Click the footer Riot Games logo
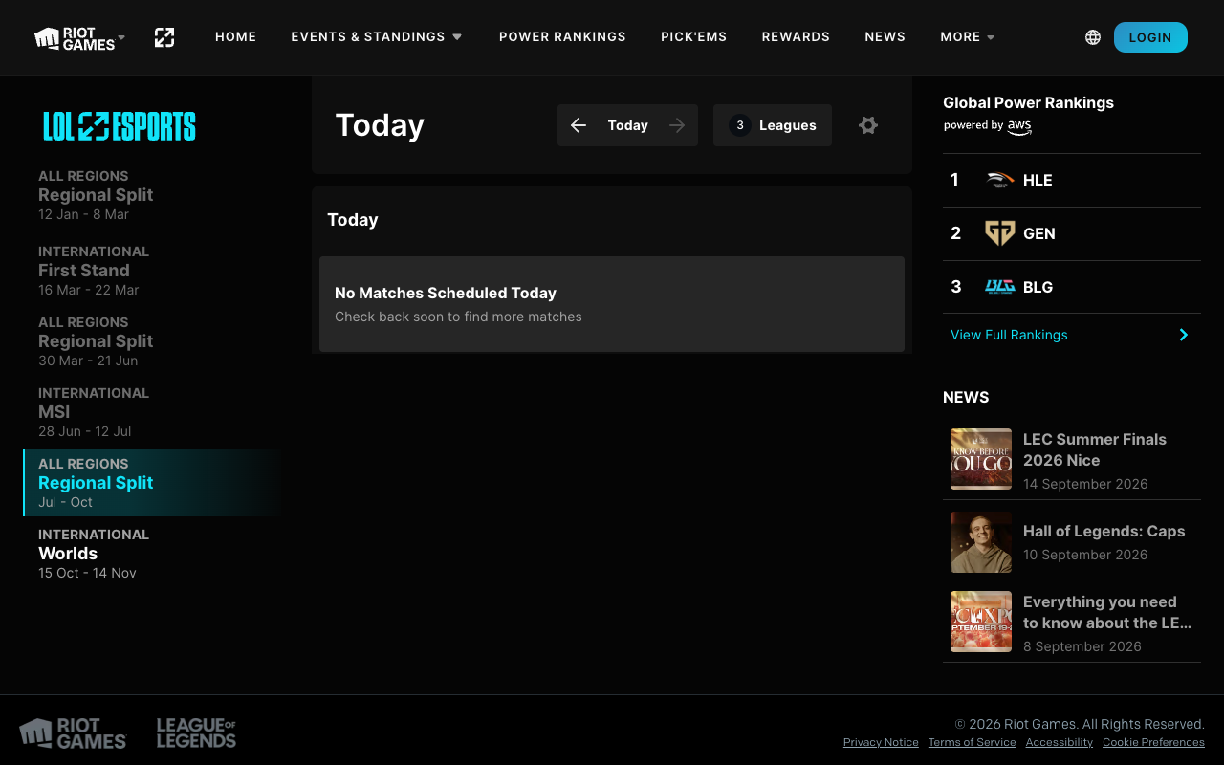Viewport: 1224px width, 765px height. 74,733
